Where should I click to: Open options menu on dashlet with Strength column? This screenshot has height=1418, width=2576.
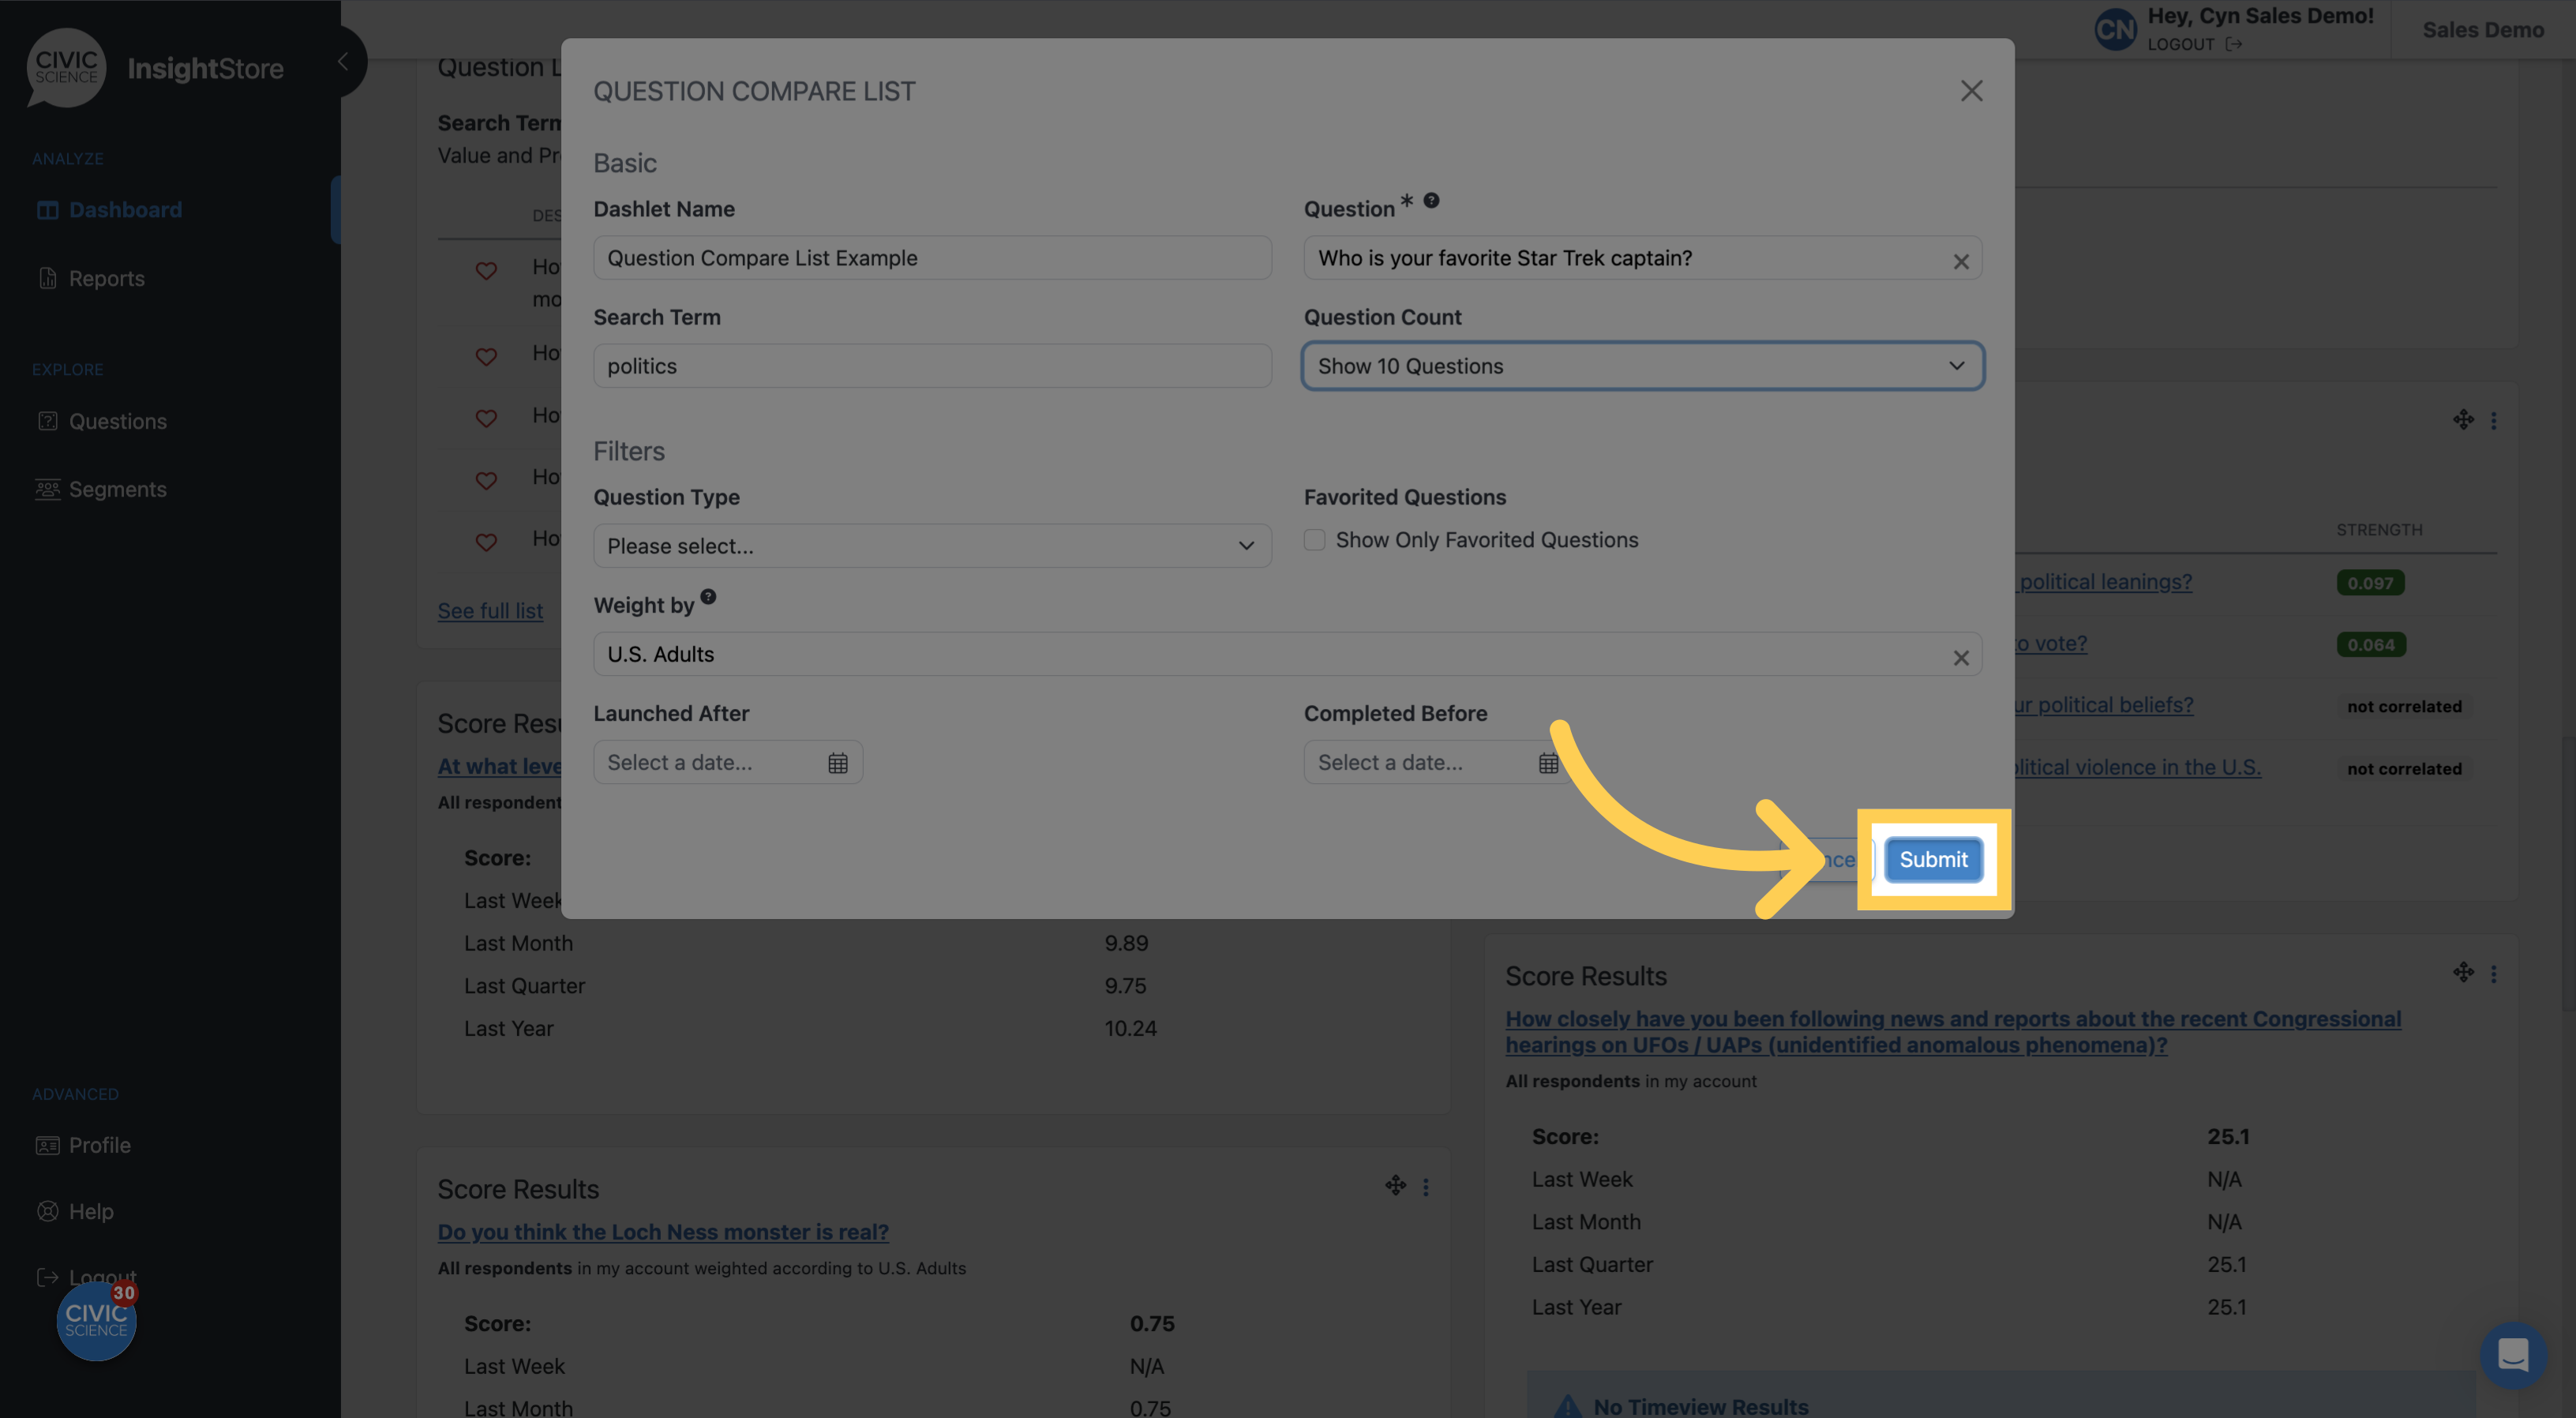click(2493, 420)
